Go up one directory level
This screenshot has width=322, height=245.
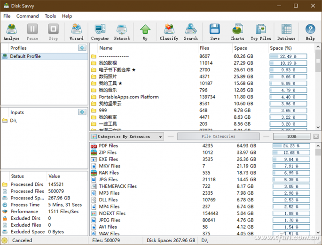(x=145, y=32)
